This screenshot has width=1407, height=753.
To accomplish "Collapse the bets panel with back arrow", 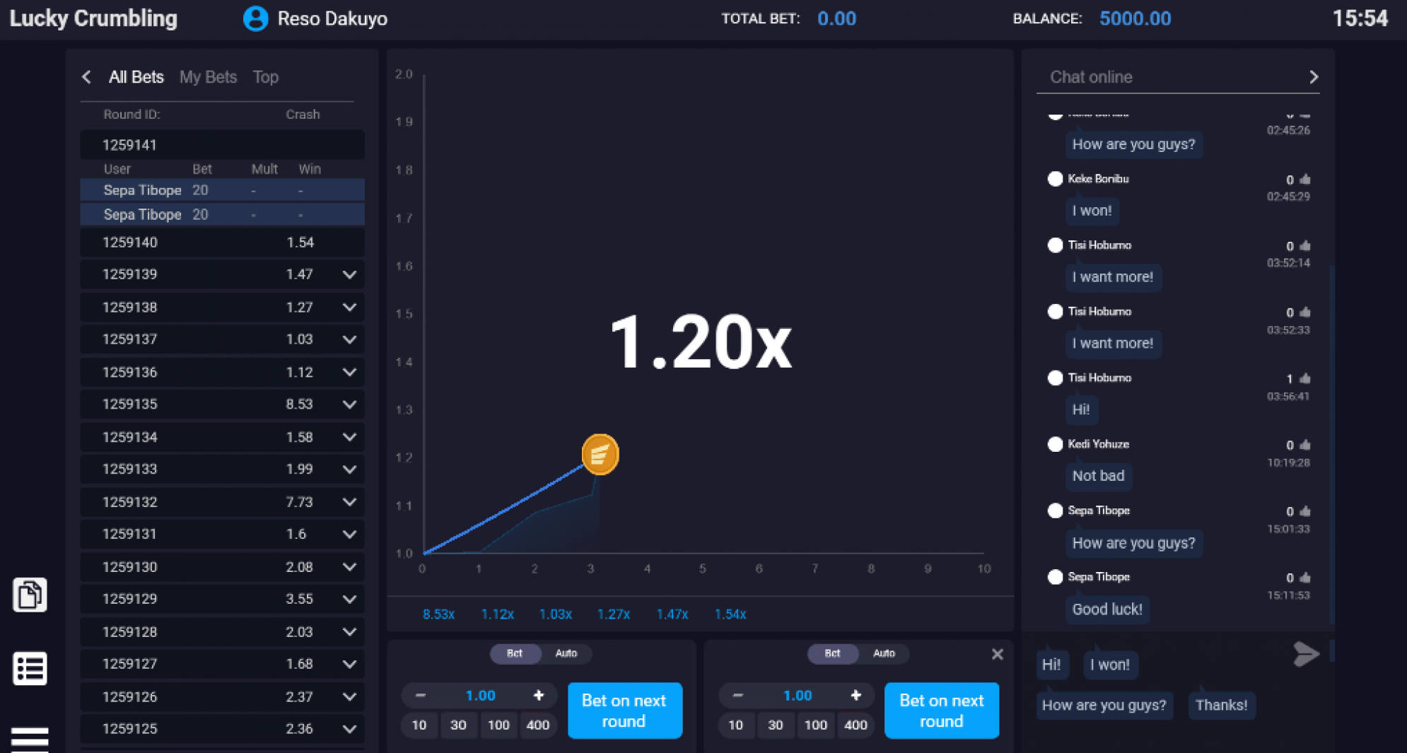I will (x=87, y=77).
